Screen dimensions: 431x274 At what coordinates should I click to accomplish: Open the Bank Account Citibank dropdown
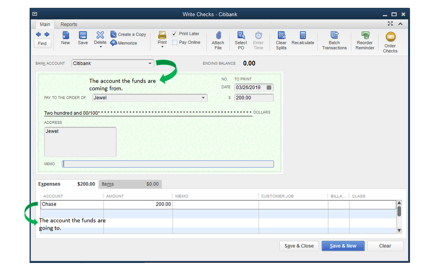coord(150,63)
